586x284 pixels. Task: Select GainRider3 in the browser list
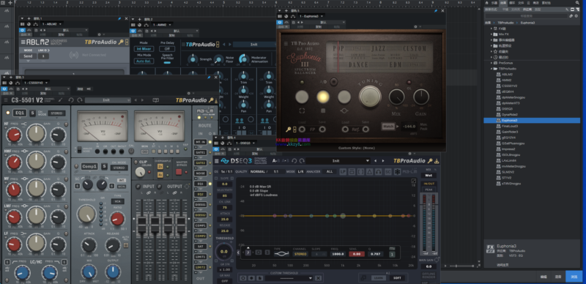pos(510,132)
